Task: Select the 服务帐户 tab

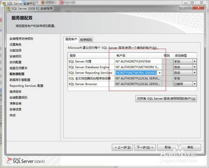Action: pos(71,39)
